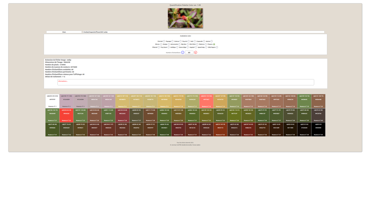370x208 pixels.
Task: Pick the #6E5B26 swatch, Nuance 30
Action: click(178, 115)
